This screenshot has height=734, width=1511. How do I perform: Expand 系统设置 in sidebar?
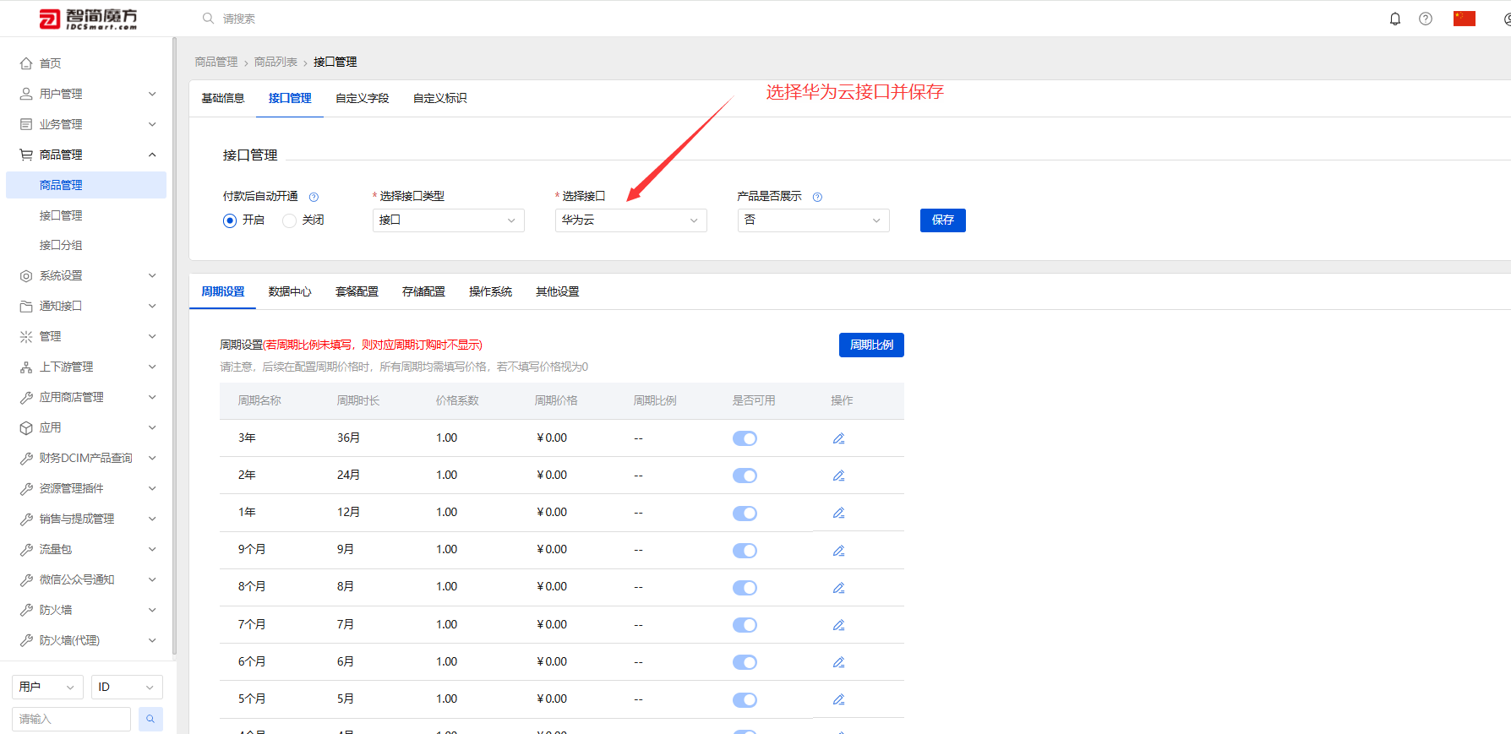pos(87,275)
